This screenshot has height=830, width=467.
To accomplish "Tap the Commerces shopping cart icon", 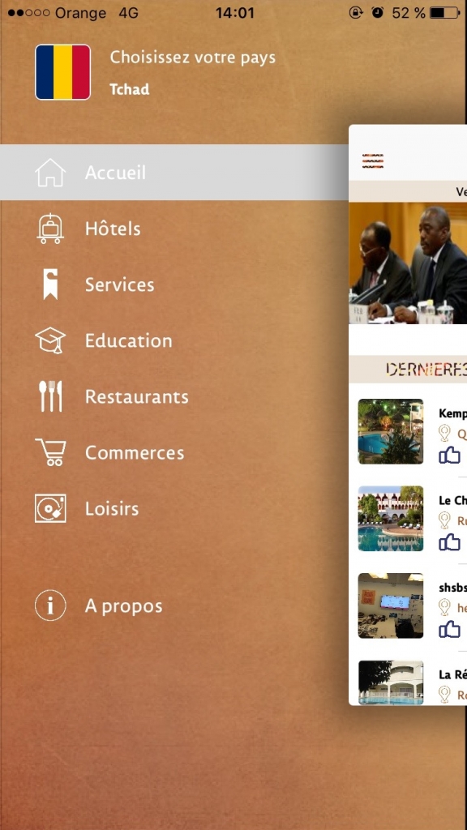I will tap(50, 452).
